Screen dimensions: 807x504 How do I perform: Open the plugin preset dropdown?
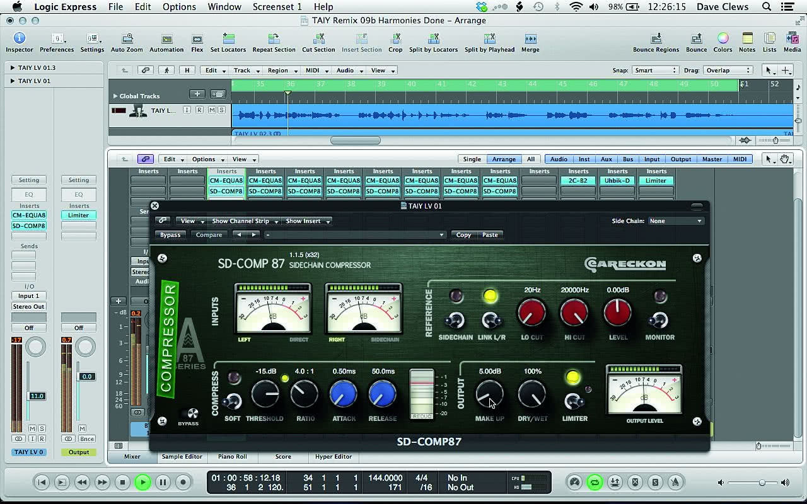click(x=354, y=235)
